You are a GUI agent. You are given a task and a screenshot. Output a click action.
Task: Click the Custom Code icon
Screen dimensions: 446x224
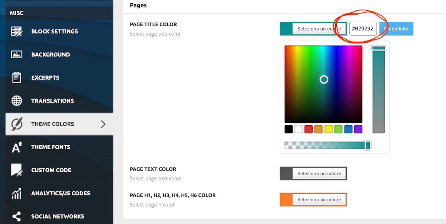pos(17,170)
